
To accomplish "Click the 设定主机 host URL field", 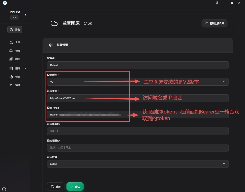I will click(x=138, y=98).
